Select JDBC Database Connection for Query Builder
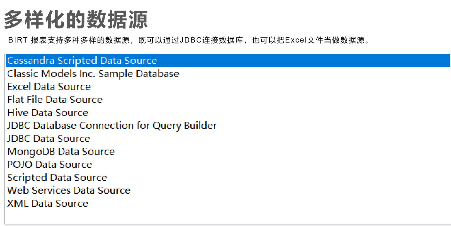This screenshot has width=451, height=226. pyautogui.click(x=112, y=126)
